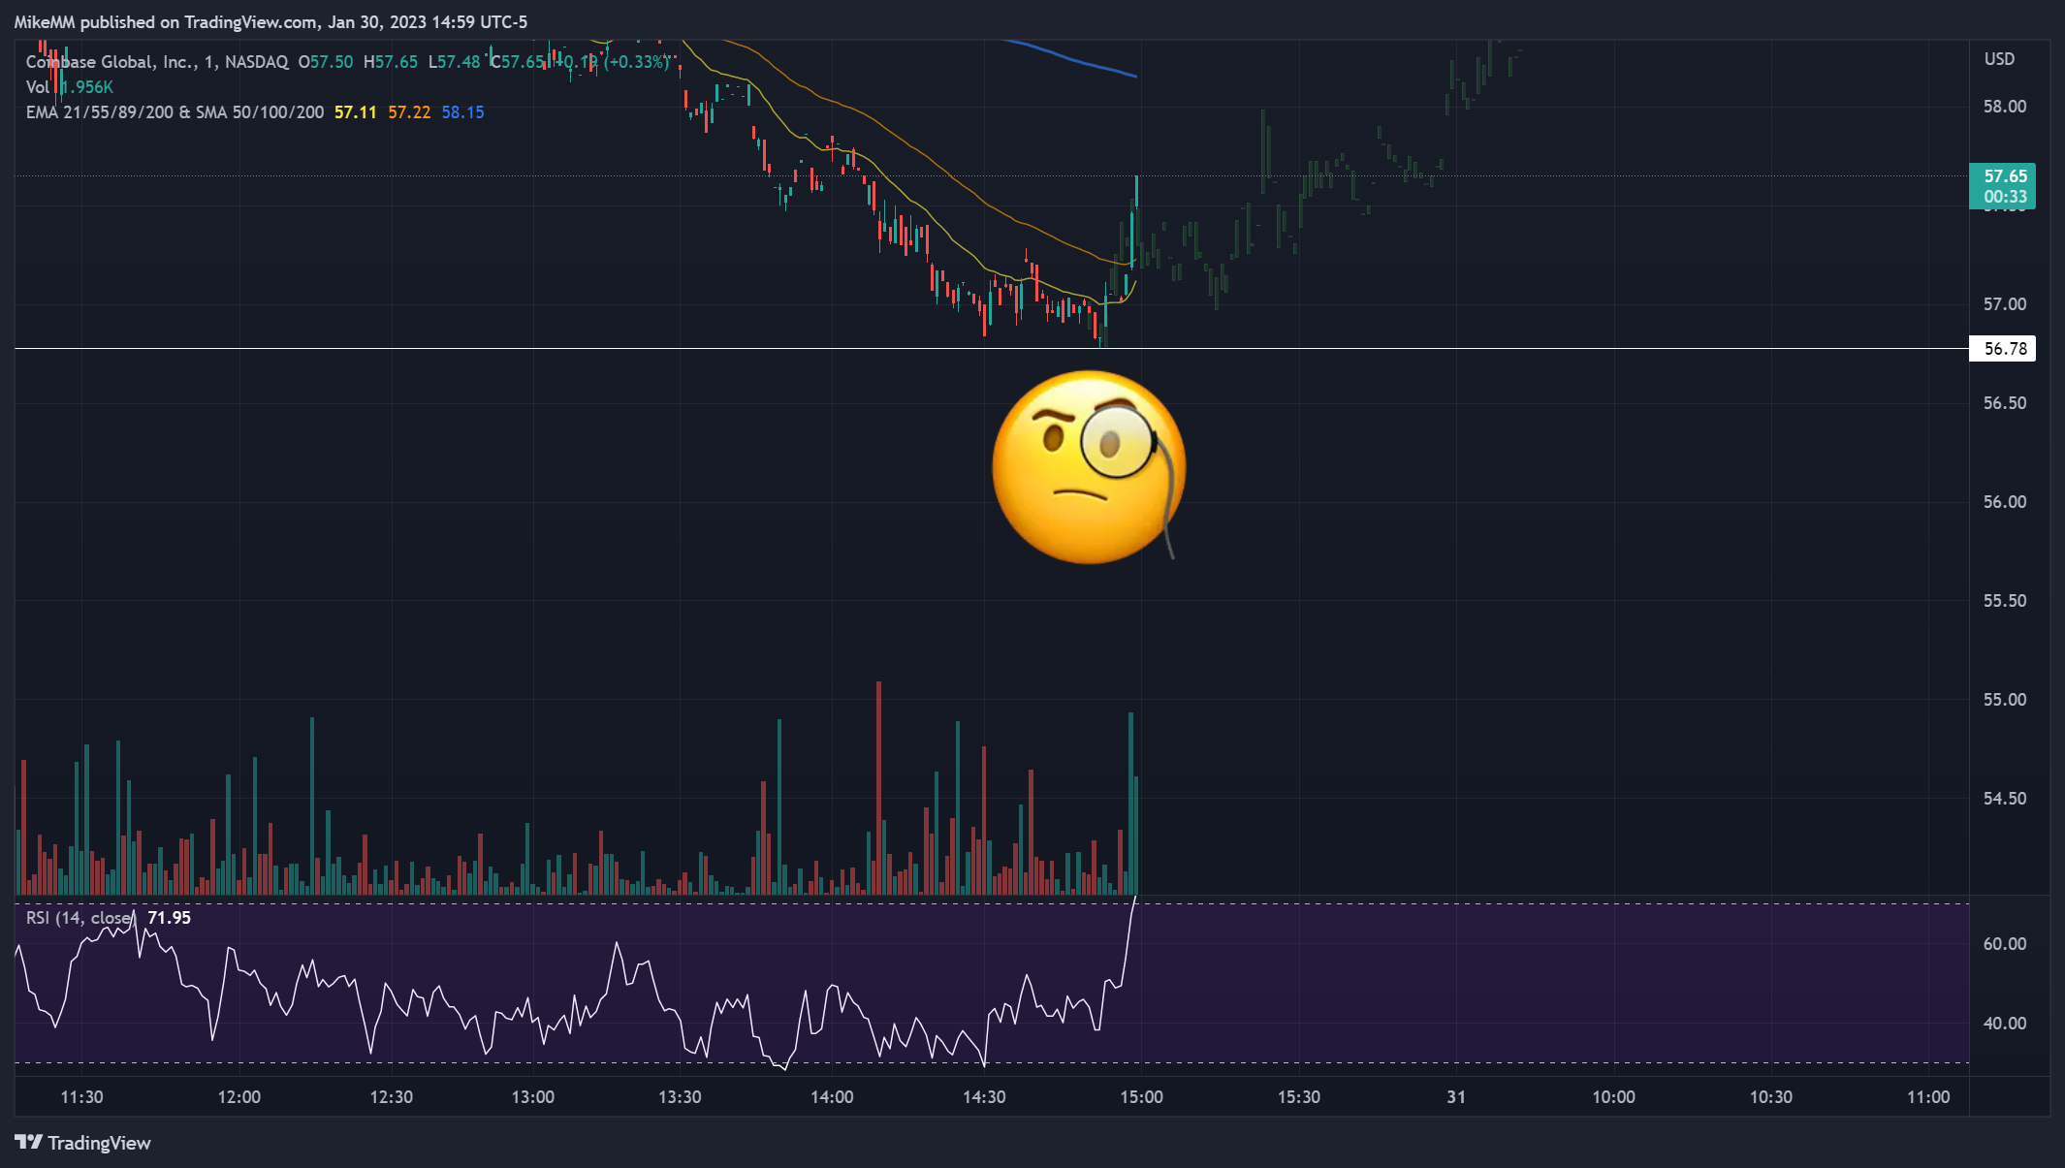Click the +0.33% change value in legend

point(639,62)
